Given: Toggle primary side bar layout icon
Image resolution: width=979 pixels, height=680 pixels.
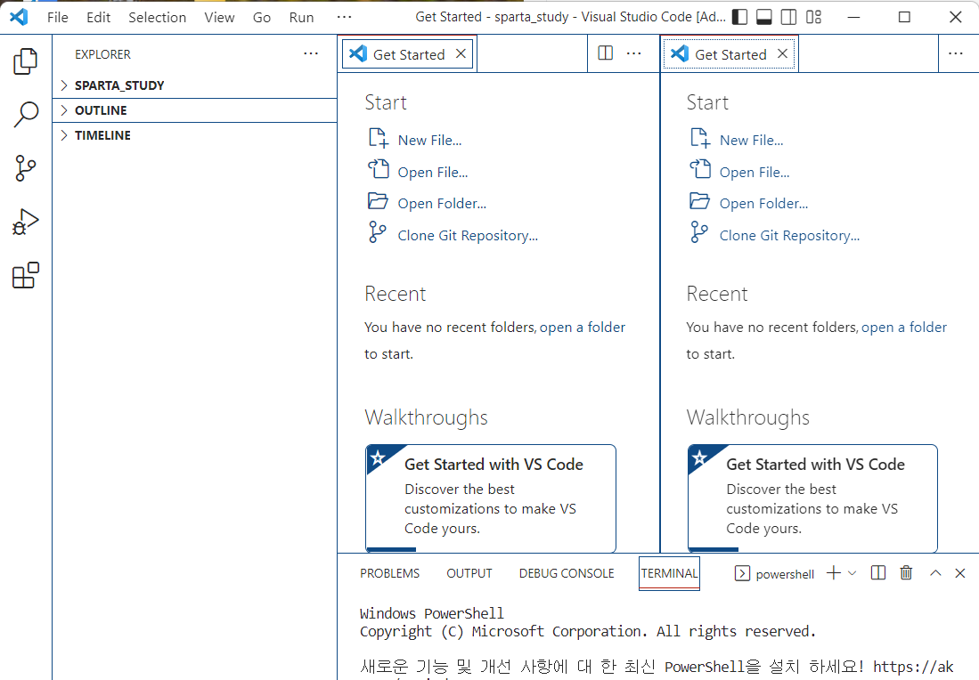Looking at the screenshot, I should (x=739, y=17).
